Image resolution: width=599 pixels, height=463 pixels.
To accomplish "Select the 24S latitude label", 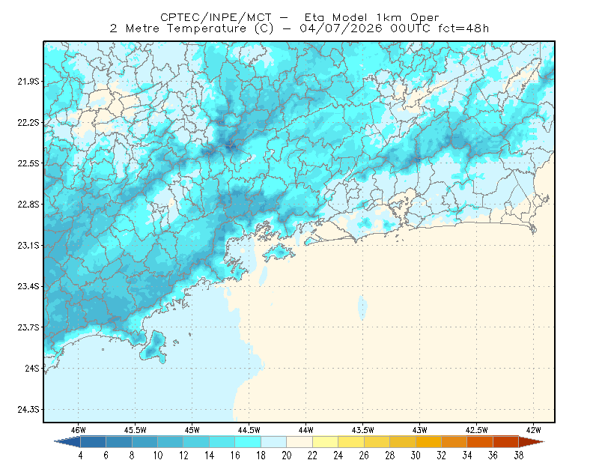I will pyautogui.click(x=32, y=368).
